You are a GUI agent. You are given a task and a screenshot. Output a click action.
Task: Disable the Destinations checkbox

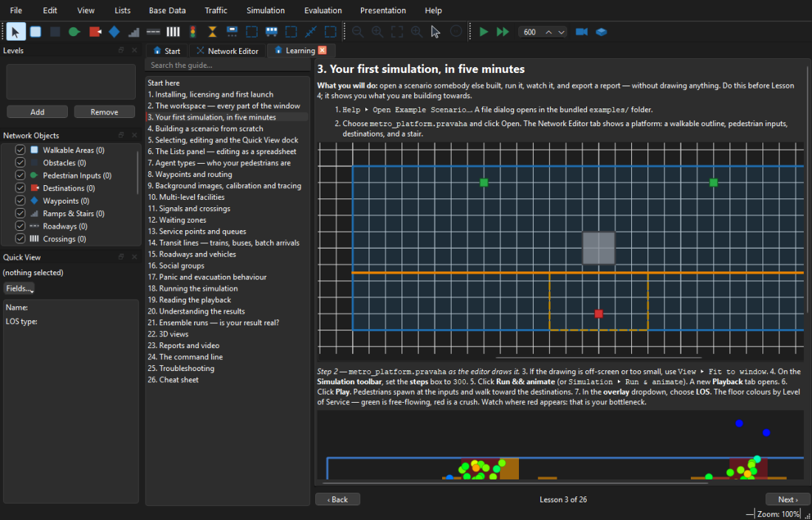click(x=20, y=188)
